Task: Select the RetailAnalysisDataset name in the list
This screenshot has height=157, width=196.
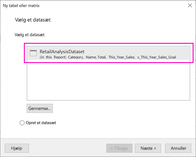Action: [62, 52]
